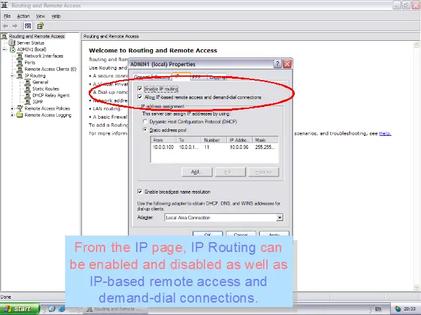Open the Action menu
The width and height of the screenshot is (421, 315).
(x=23, y=16)
